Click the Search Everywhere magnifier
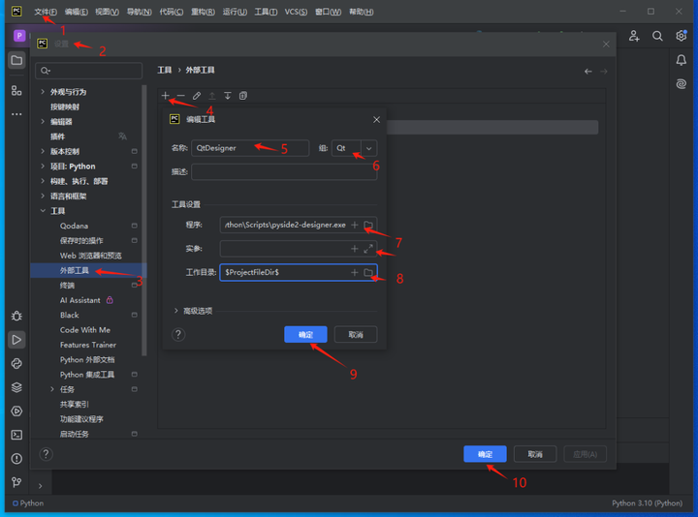This screenshot has width=698, height=517. 657,36
